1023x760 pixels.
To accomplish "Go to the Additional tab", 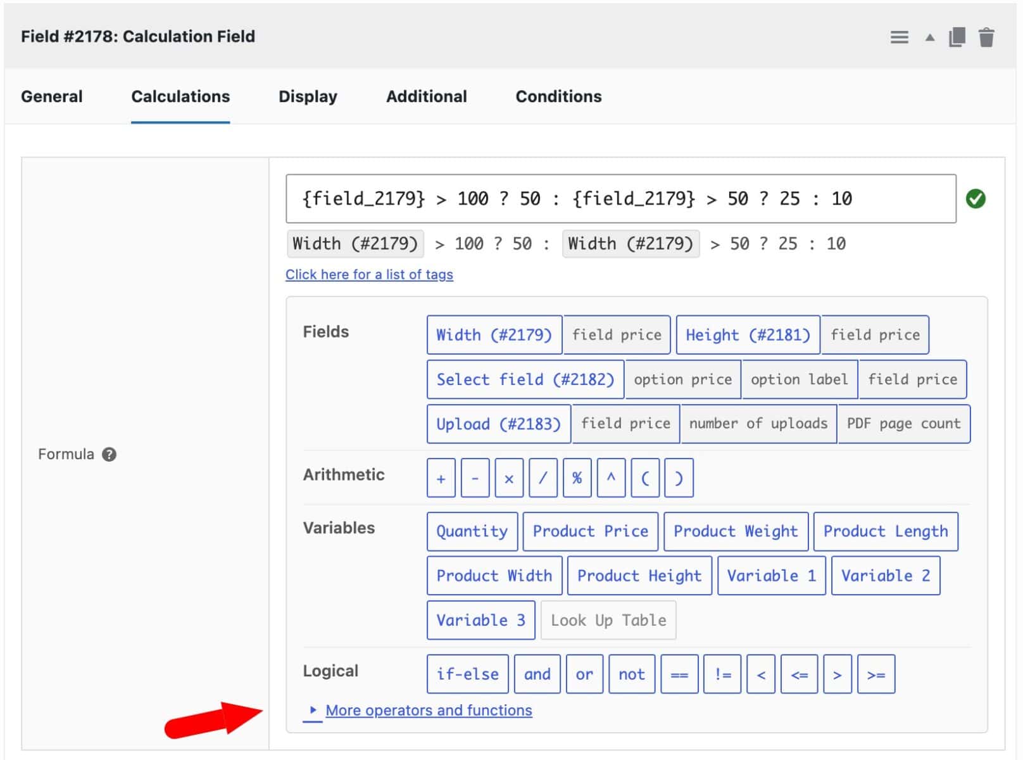I will 427,96.
